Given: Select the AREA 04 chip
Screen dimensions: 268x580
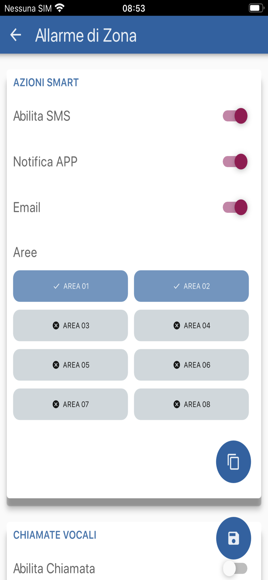Looking at the screenshot, I should (x=191, y=325).
